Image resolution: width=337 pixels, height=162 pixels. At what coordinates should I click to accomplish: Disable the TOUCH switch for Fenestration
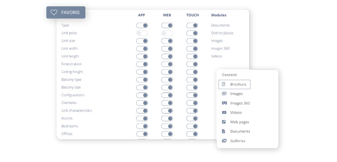[x=192, y=64]
